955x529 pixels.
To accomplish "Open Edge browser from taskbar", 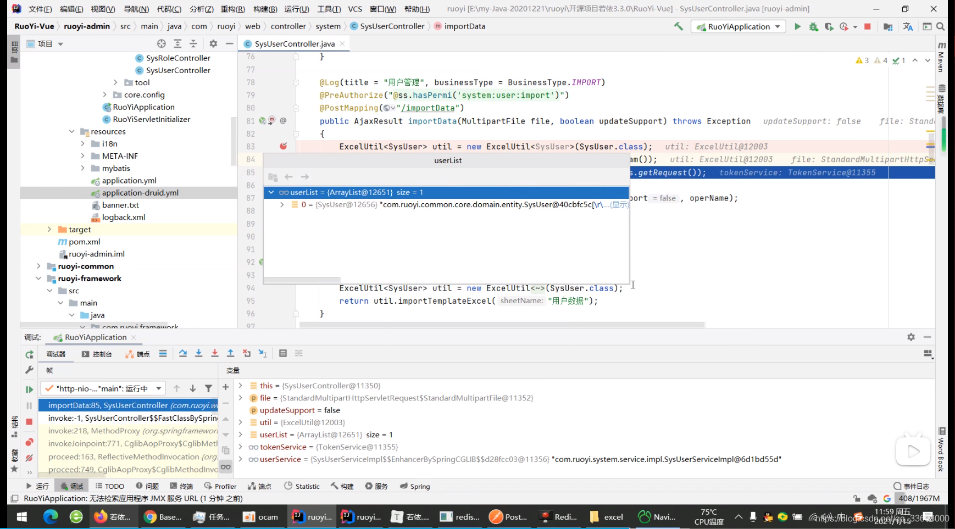I will (51, 516).
